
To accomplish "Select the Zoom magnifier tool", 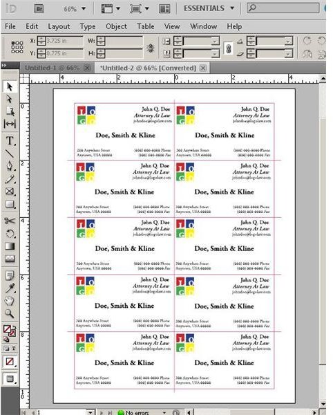I will [10, 313].
